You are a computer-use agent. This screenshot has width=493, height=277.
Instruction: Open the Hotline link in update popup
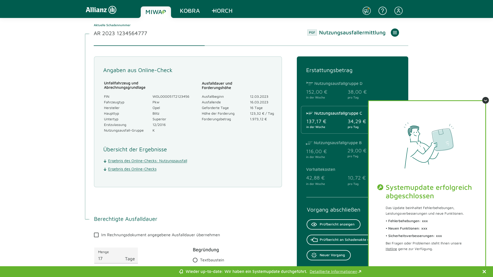pyautogui.click(x=391, y=249)
